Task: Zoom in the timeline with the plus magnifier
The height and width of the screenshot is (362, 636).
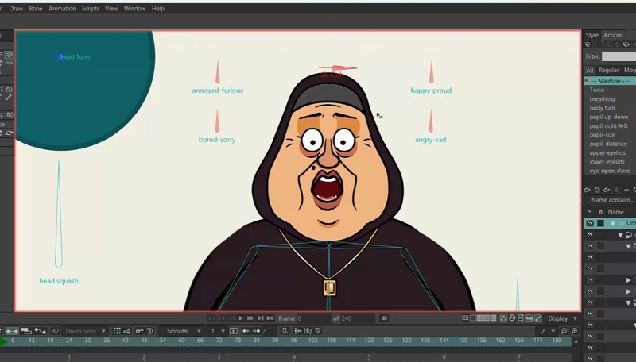Action: [574, 331]
